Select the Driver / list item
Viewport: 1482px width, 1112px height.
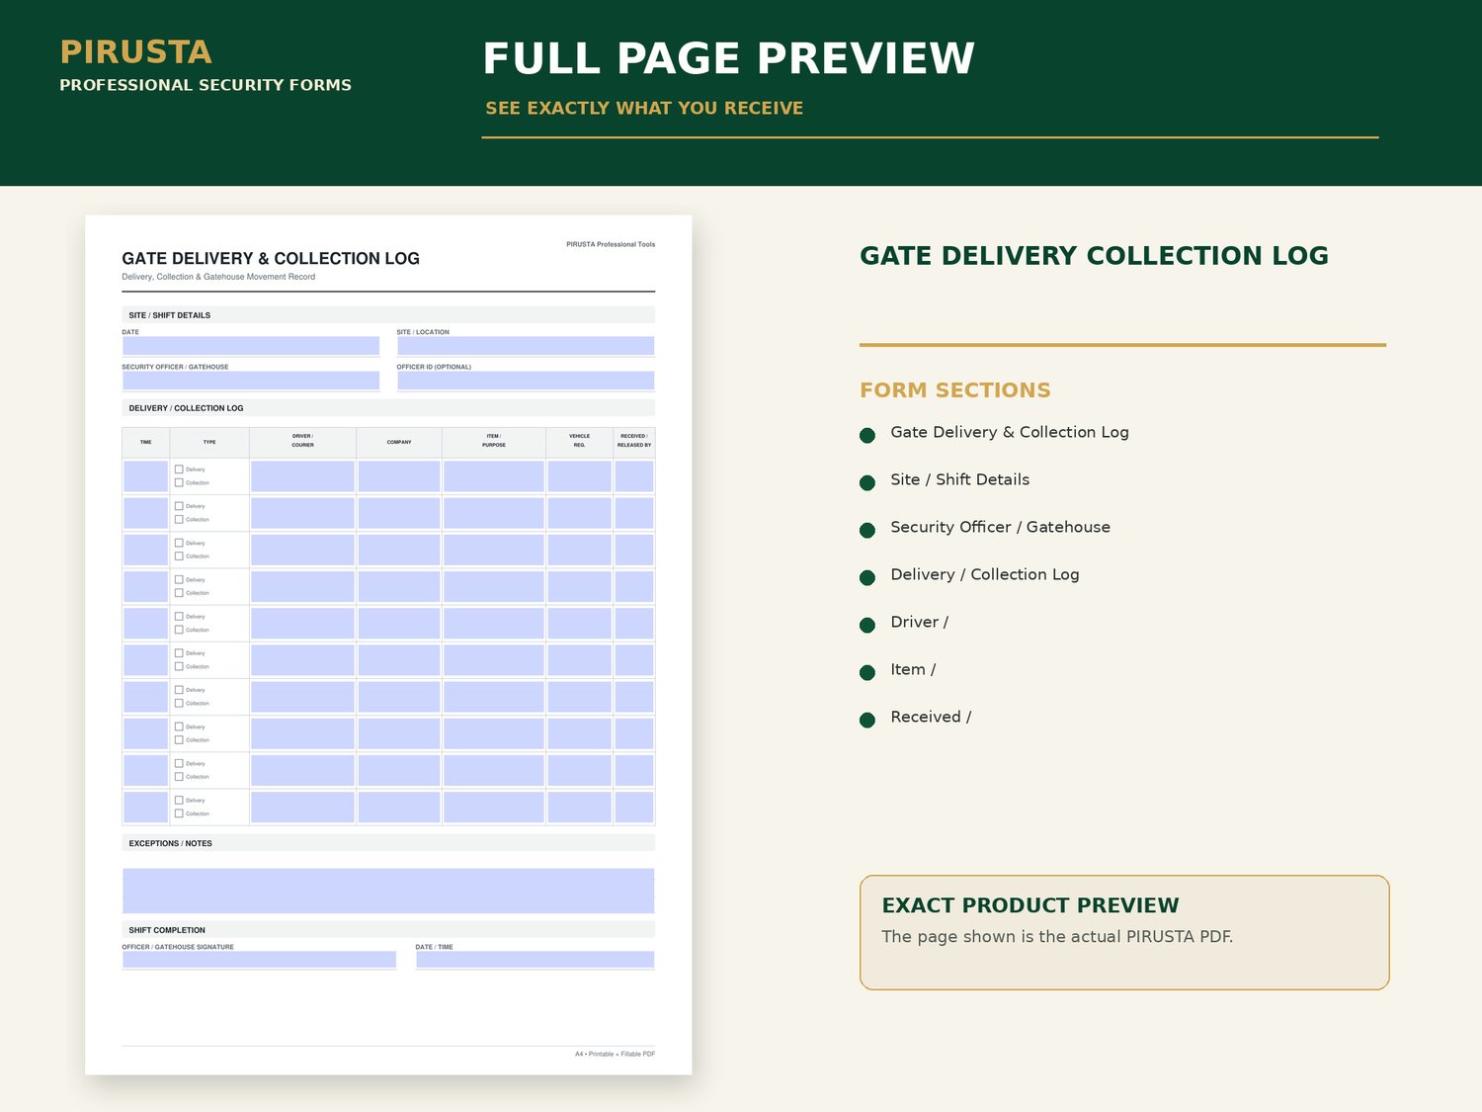(919, 622)
